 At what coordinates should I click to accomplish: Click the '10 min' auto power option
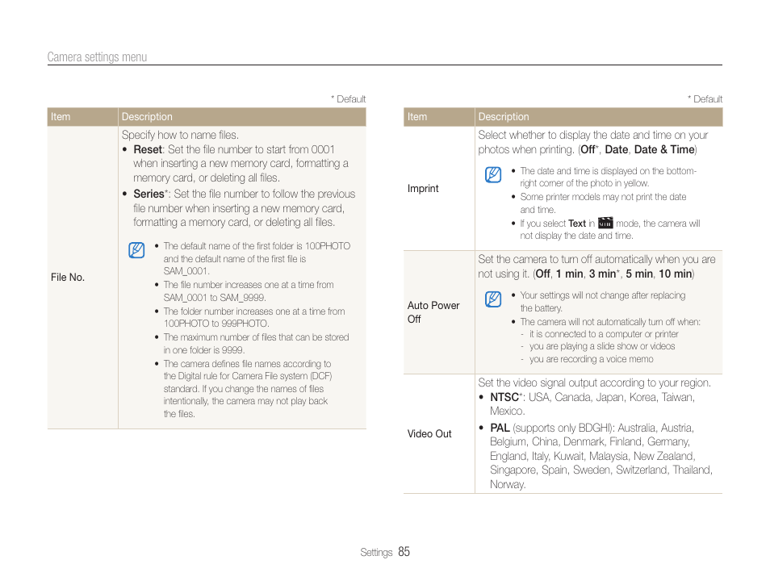[x=676, y=274]
